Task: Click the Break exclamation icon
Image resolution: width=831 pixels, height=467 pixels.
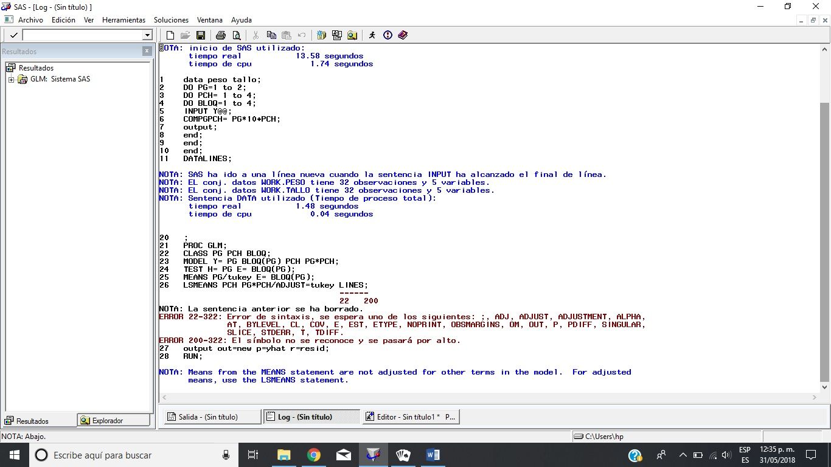Action: pyautogui.click(x=388, y=35)
